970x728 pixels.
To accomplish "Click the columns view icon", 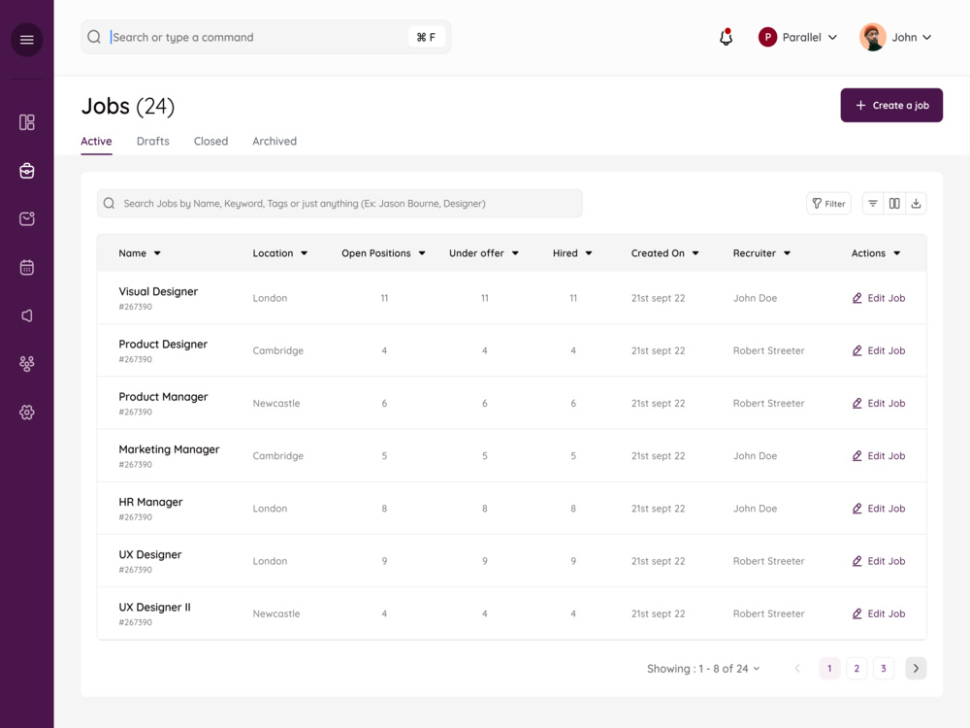I will tap(894, 203).
